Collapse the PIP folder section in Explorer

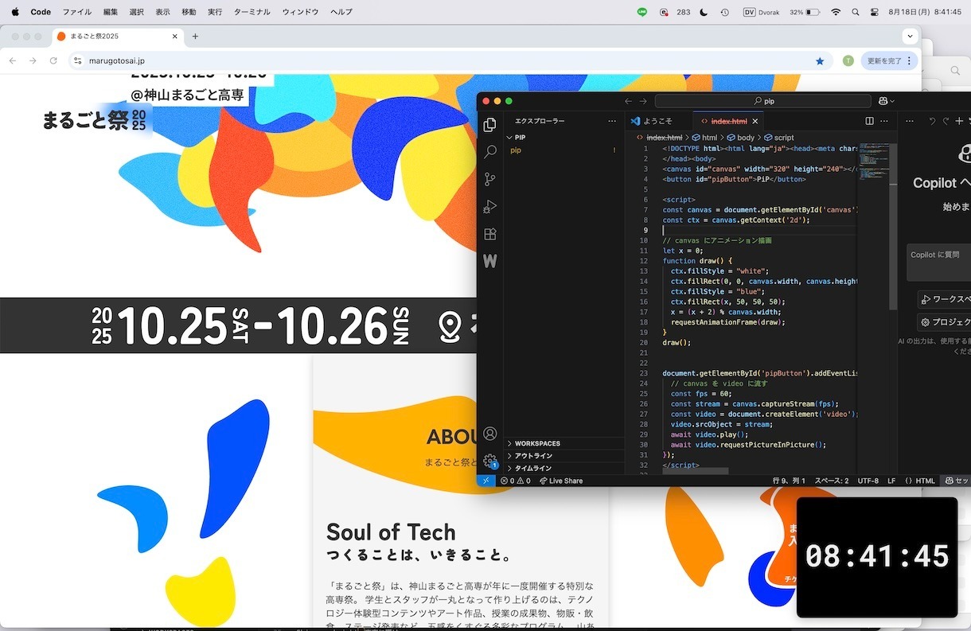coord(564,138)
